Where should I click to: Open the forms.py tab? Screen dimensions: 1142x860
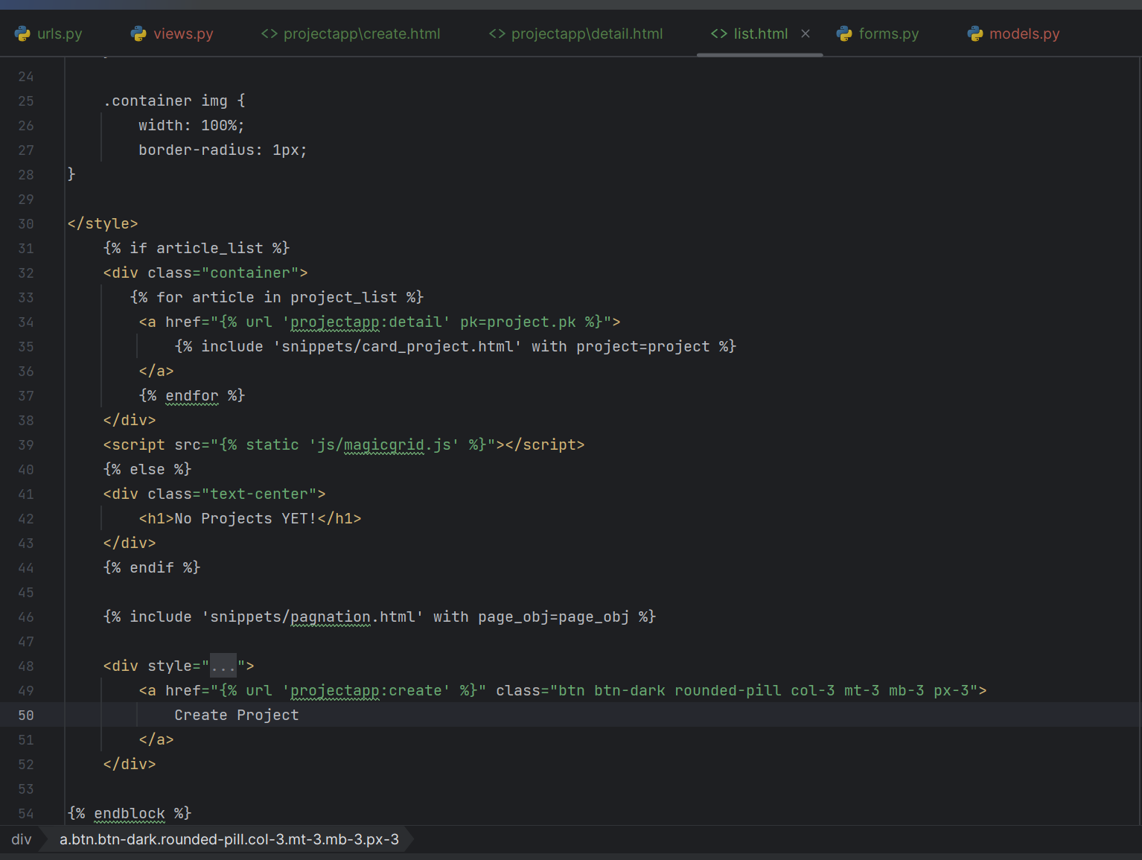[x=878, y=34]
